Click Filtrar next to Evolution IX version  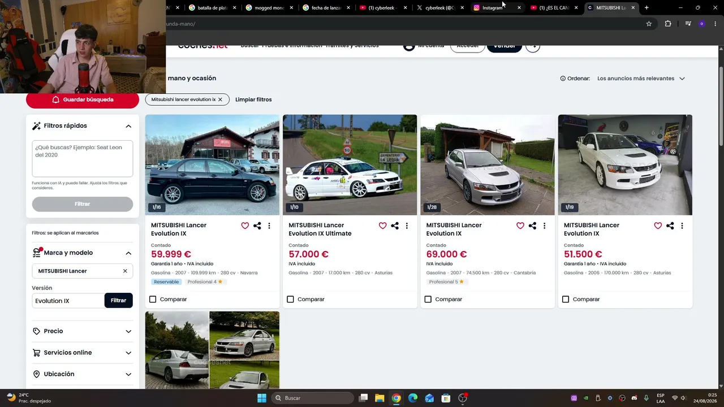pyautogui.click(x=118, y=300)
